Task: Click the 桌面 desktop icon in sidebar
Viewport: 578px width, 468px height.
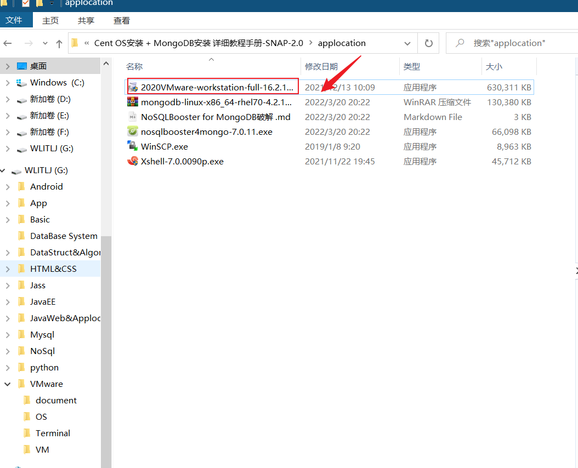Action: tap(22, 66)
